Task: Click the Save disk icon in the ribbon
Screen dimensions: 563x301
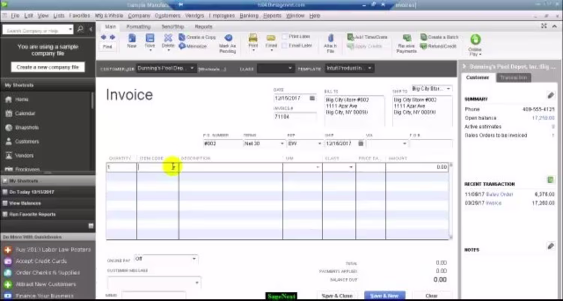Action: click(150, 38)
